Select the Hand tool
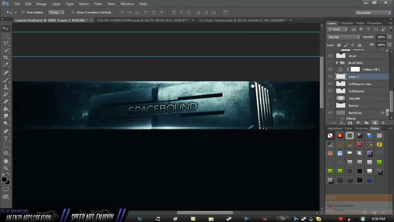394x222 pixels. (6, 161)
